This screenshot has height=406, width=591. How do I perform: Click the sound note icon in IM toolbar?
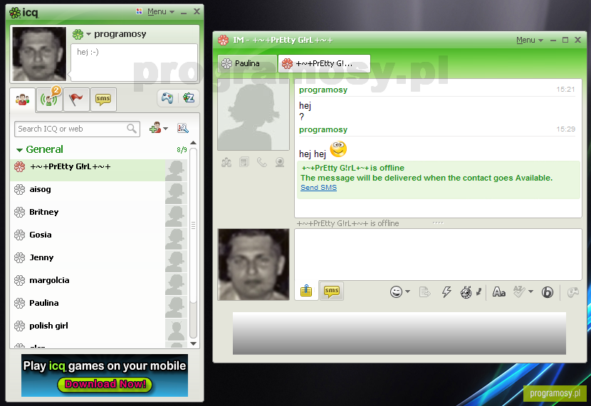[478, 292]
